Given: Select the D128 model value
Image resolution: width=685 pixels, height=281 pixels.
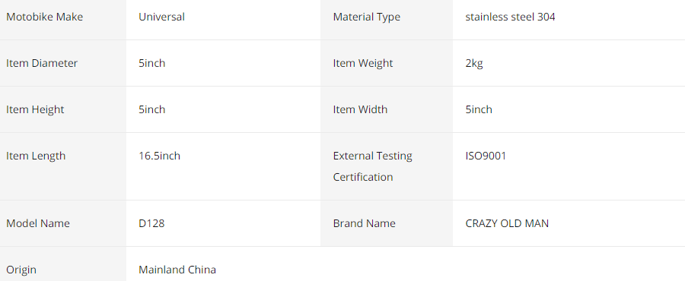Looking at the screenshot, I should point(151,223).
